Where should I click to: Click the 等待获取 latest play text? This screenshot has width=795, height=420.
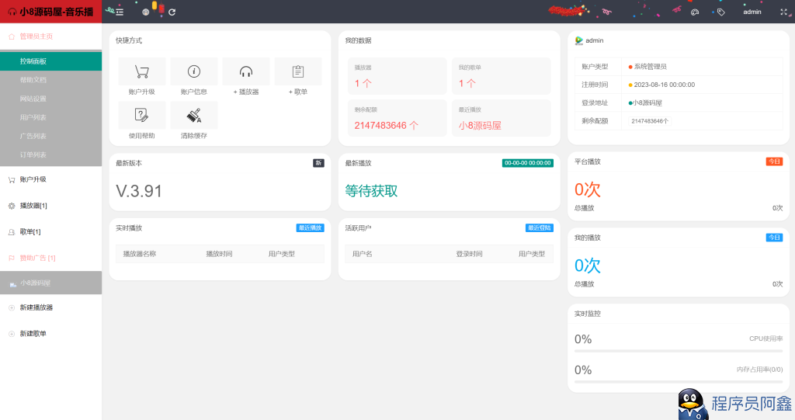pos(371,191)
